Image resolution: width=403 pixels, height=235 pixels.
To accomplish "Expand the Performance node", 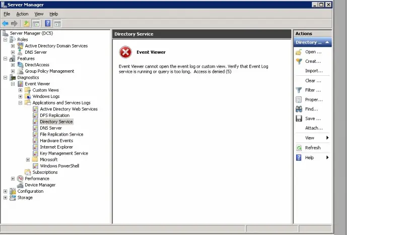I will 13,179.
